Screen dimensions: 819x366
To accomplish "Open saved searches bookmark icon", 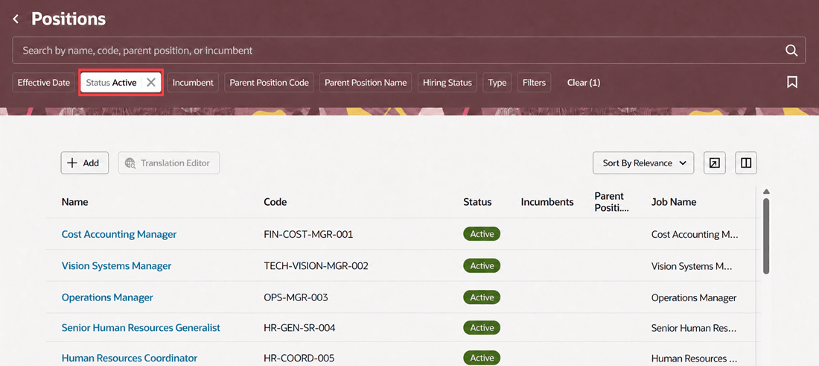I will pos(792,82).
